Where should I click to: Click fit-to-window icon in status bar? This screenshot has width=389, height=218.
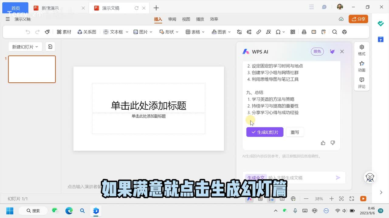(x=341, y=199)
